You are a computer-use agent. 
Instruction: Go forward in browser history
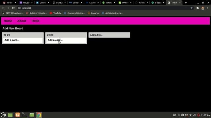click(x=8, y=8)
